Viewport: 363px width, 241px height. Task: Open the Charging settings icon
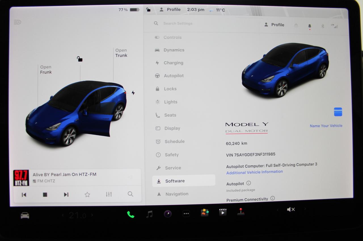tap(158, 63)
